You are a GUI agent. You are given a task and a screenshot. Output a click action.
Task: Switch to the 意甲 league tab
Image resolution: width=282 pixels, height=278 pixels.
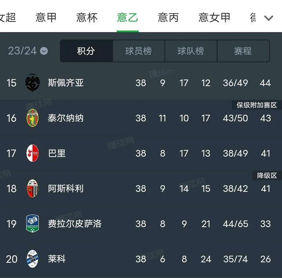pyautogui.click(x=46, y=18)
